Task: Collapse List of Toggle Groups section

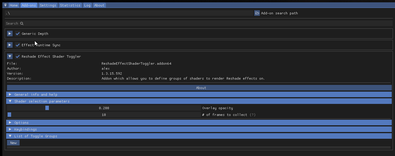Action: pos(199,136)
